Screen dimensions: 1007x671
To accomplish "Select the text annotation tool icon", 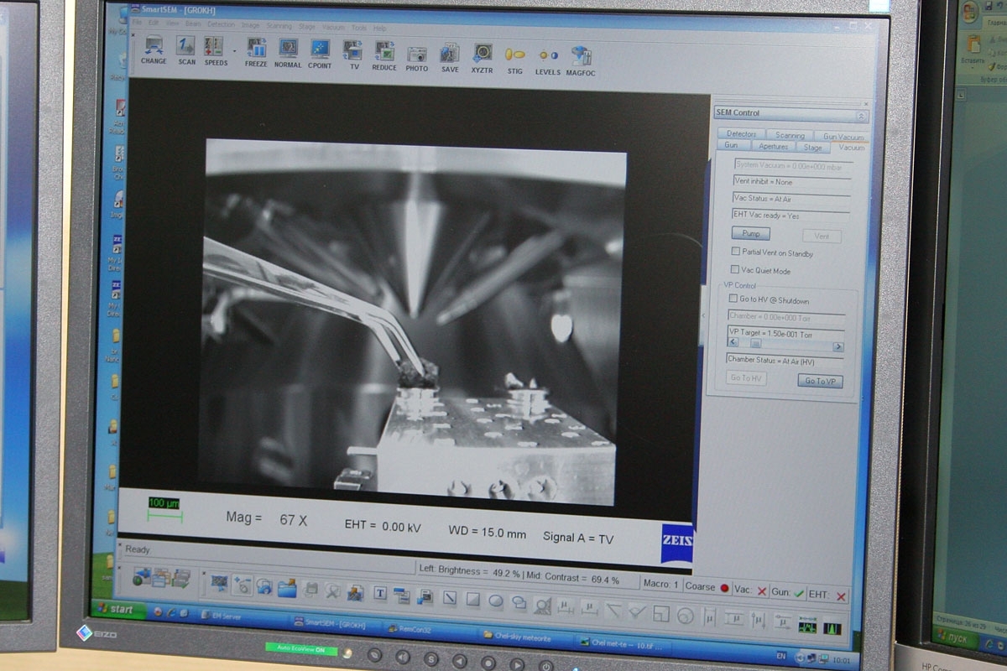I will coord(380,593).
